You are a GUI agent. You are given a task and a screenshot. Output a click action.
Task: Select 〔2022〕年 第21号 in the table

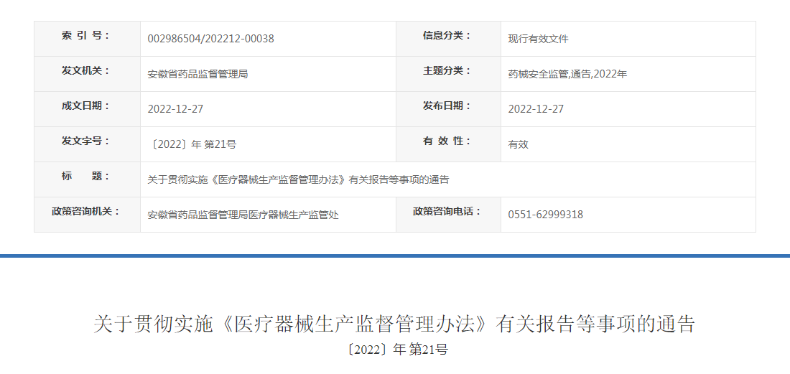[x=192, y=144]
